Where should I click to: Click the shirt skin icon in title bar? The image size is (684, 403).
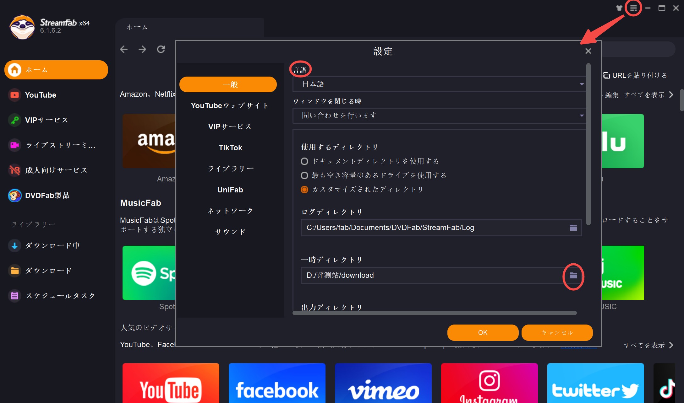point(619,8)
